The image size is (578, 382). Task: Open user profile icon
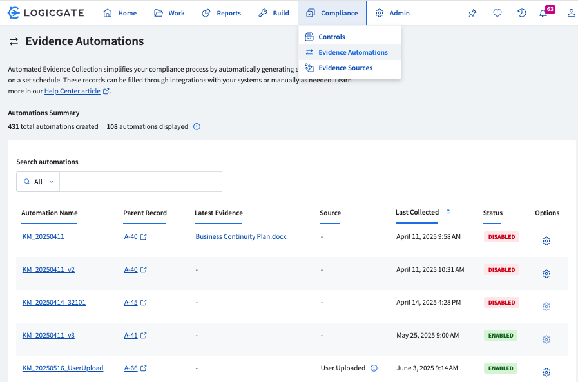(571, 13)
